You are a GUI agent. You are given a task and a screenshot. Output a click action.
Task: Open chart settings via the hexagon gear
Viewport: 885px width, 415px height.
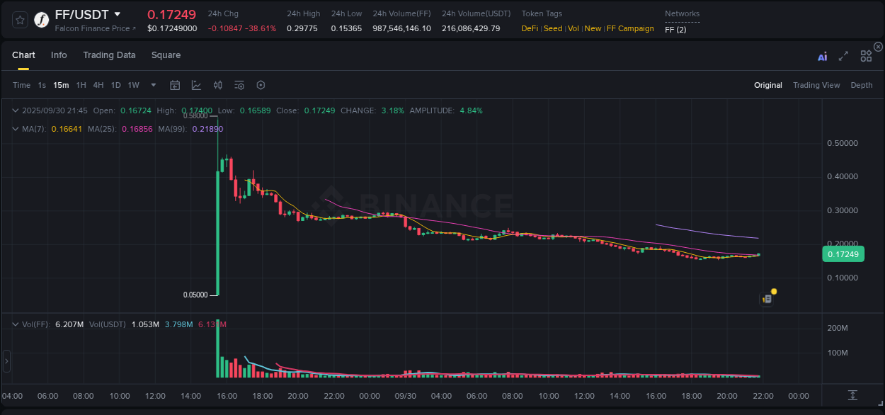tap(261, 84)
